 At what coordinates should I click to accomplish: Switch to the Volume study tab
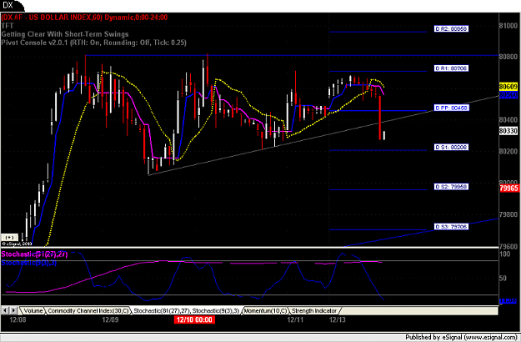(33, 311)
